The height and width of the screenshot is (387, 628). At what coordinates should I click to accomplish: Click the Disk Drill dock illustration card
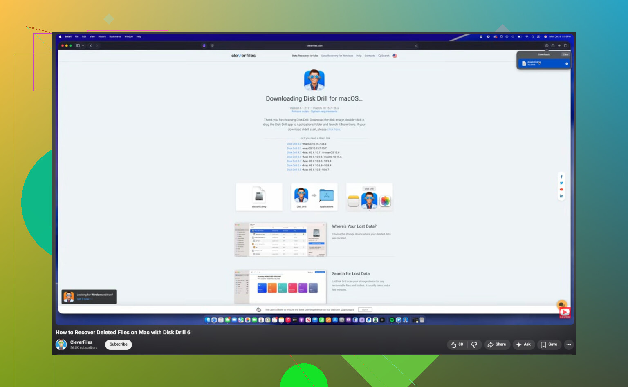point(370,197)
